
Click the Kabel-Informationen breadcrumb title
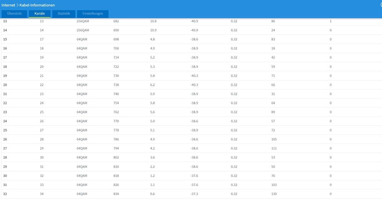click(x=37, y=5)
